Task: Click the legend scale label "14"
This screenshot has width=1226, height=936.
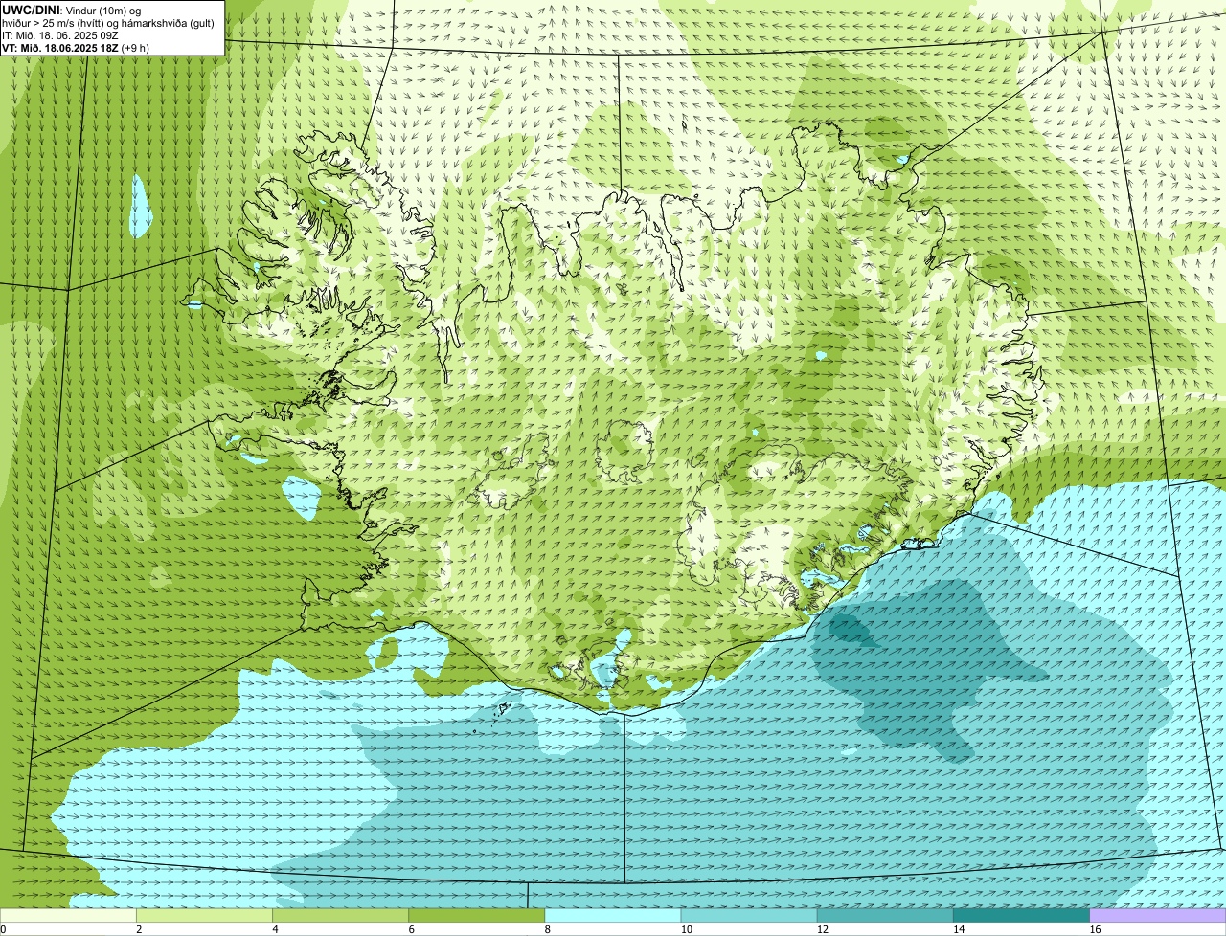Action: [x=959, y=929]
